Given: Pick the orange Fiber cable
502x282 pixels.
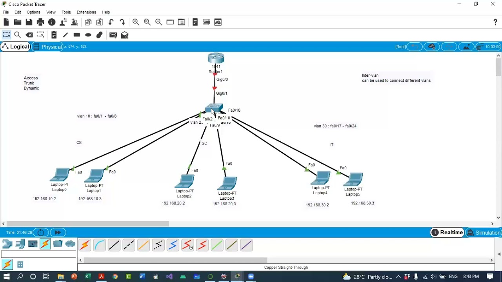Looking at the screenshot, I should 144,245.
